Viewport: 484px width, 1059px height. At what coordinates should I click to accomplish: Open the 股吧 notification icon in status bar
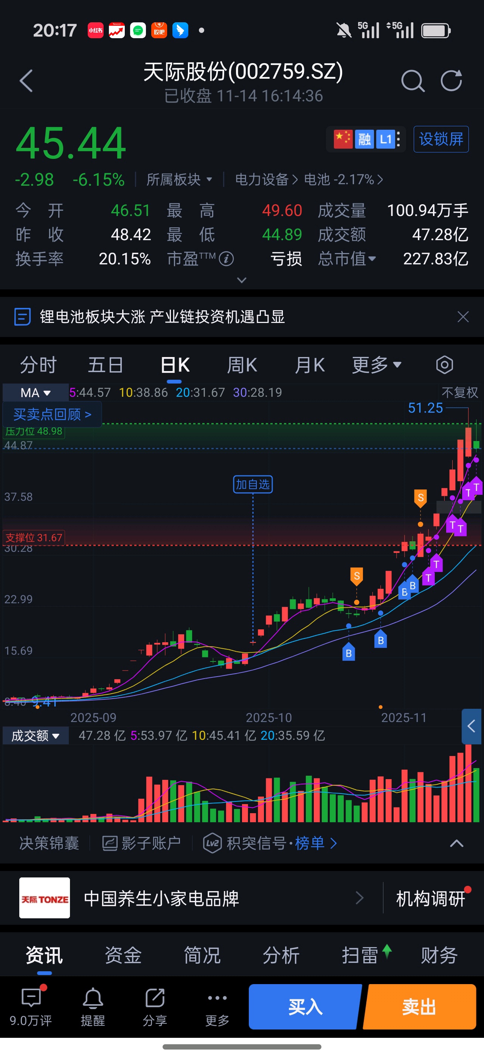(160, 30)
